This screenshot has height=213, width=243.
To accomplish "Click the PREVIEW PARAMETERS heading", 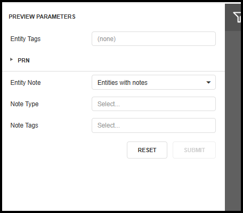I will [x=42, y=17].
